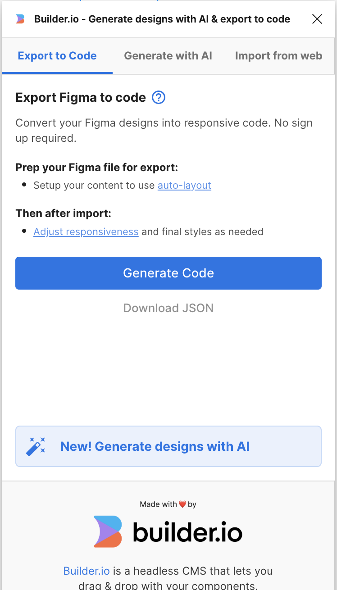
Task: Select the magic wand icon in the AI banner
Action: 36,446
